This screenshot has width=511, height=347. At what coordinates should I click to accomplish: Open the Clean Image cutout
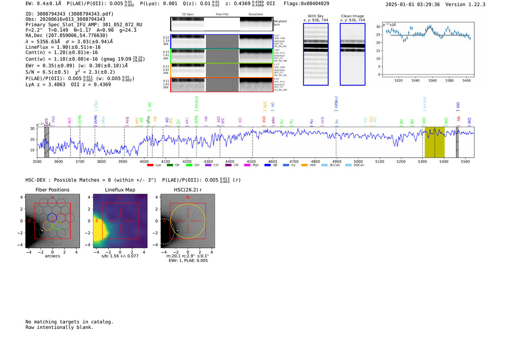[x=353, y=54]
